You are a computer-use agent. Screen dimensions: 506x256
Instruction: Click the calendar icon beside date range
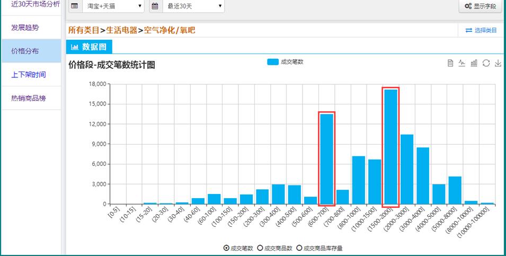155,6
